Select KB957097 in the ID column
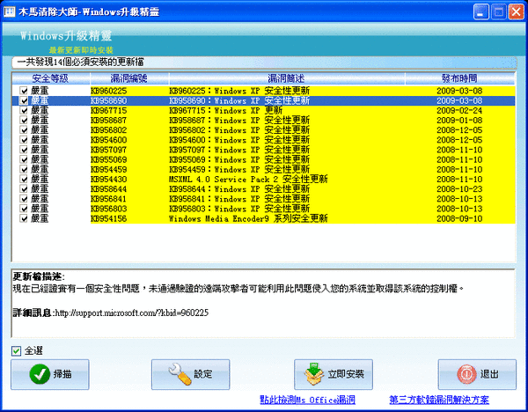 [x=109, y=150]
